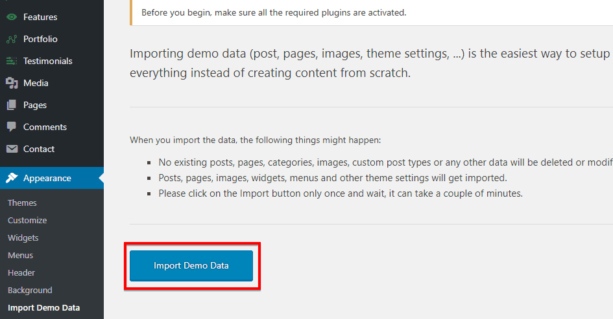Click the Testimonials sidebar icon
This screenshot has height=319, width=613.
tap(12, 61)
